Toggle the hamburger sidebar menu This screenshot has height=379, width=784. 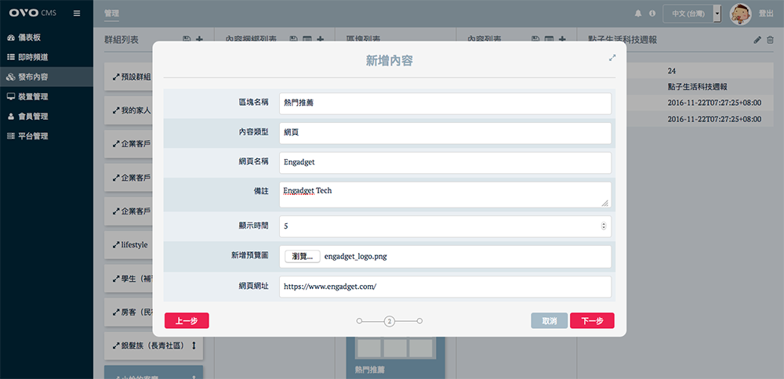tap(76, 13)
